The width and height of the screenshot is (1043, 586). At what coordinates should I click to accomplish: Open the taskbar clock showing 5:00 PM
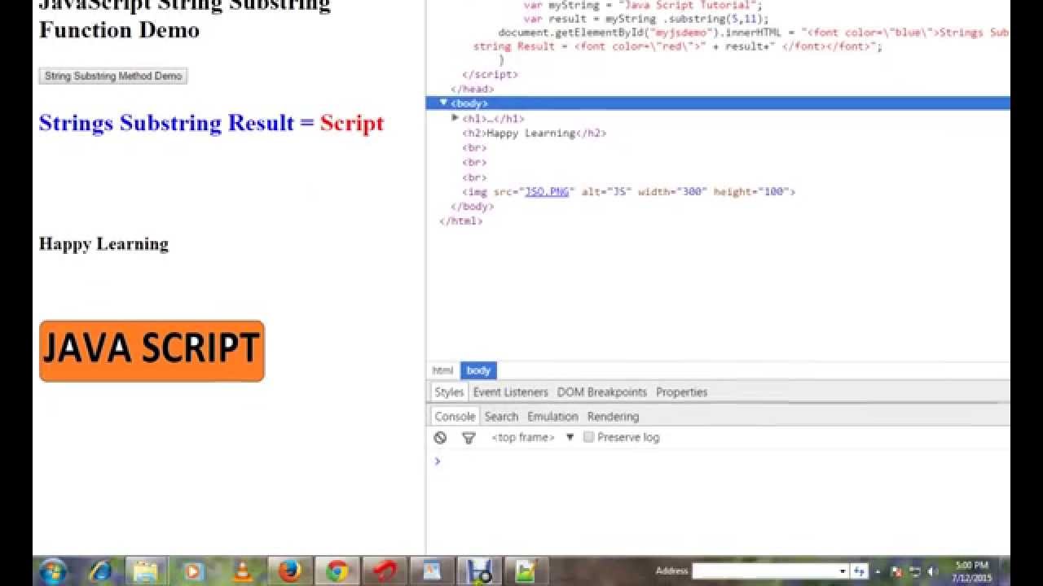pos(970,571)
